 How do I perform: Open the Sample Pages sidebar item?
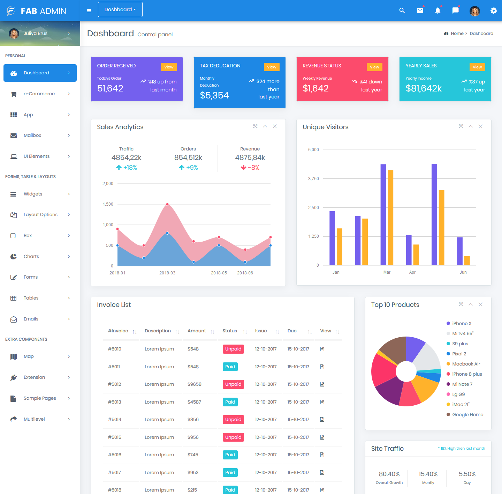[x=40, y=398]
